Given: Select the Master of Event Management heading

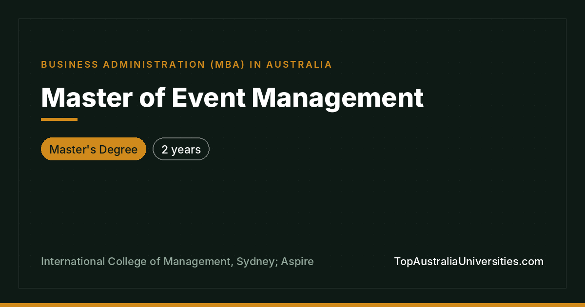Looking at the screenshot, I should point(233,97).
